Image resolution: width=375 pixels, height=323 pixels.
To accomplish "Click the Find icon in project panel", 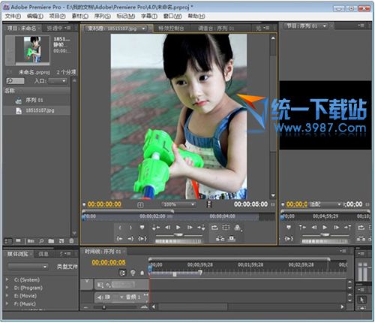I will click(41, 241).
